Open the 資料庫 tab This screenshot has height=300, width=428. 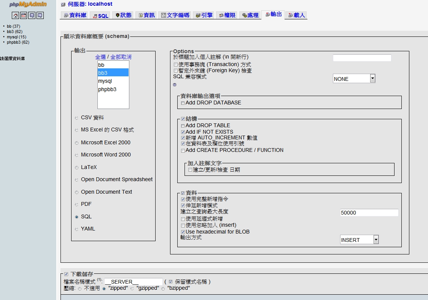tap(75, 15)
